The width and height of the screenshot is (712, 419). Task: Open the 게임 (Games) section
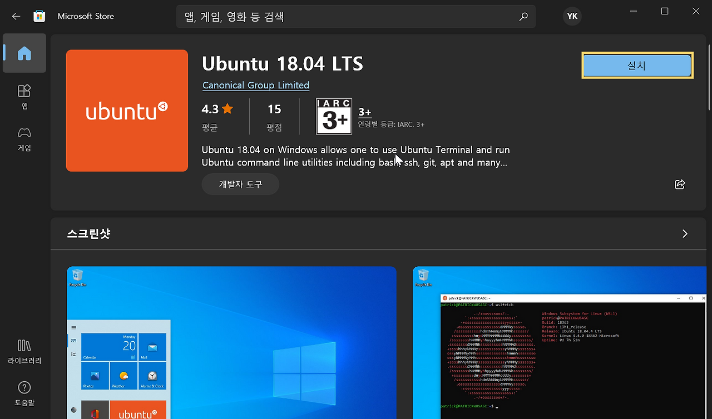(24, 139)
